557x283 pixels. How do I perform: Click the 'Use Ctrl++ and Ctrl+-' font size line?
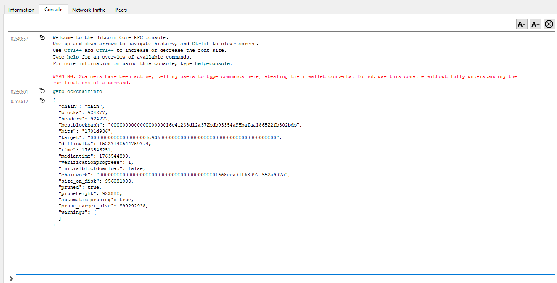[140, 51]
